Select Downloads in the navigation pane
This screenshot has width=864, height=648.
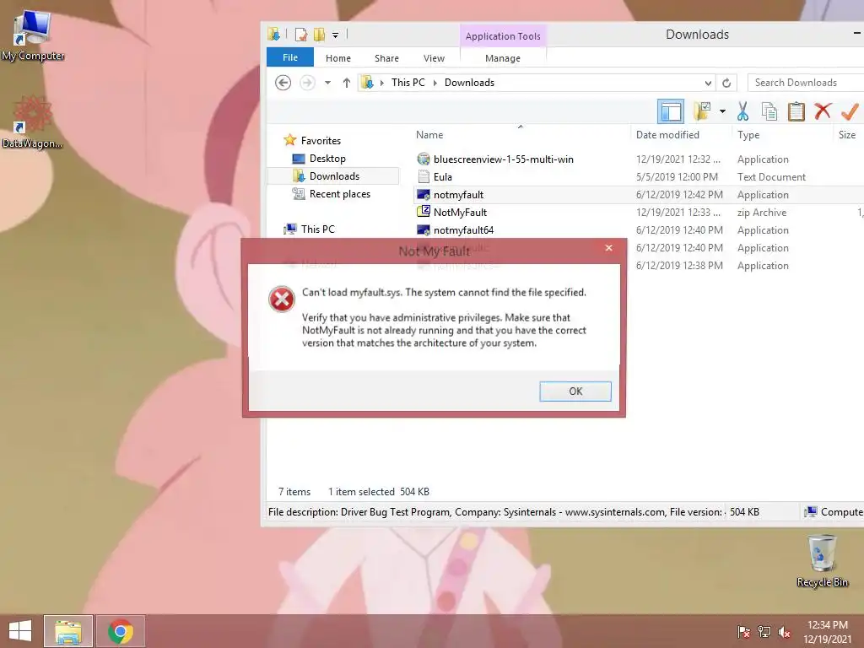(334, 175)
